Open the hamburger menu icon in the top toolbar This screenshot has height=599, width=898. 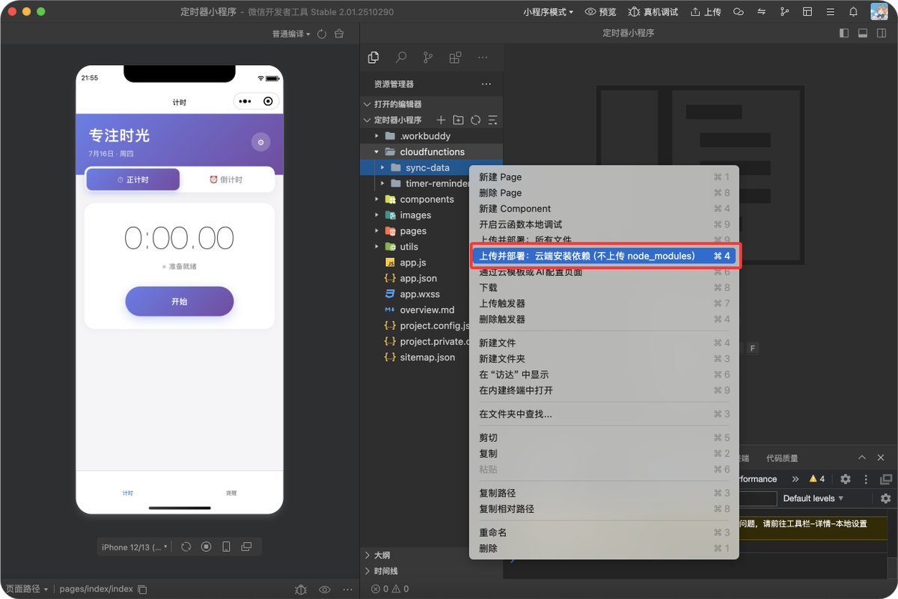[830, 12]
